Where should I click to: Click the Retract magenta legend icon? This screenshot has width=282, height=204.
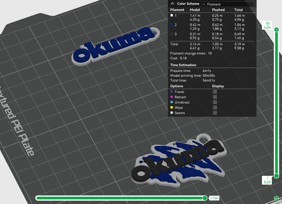172,97
